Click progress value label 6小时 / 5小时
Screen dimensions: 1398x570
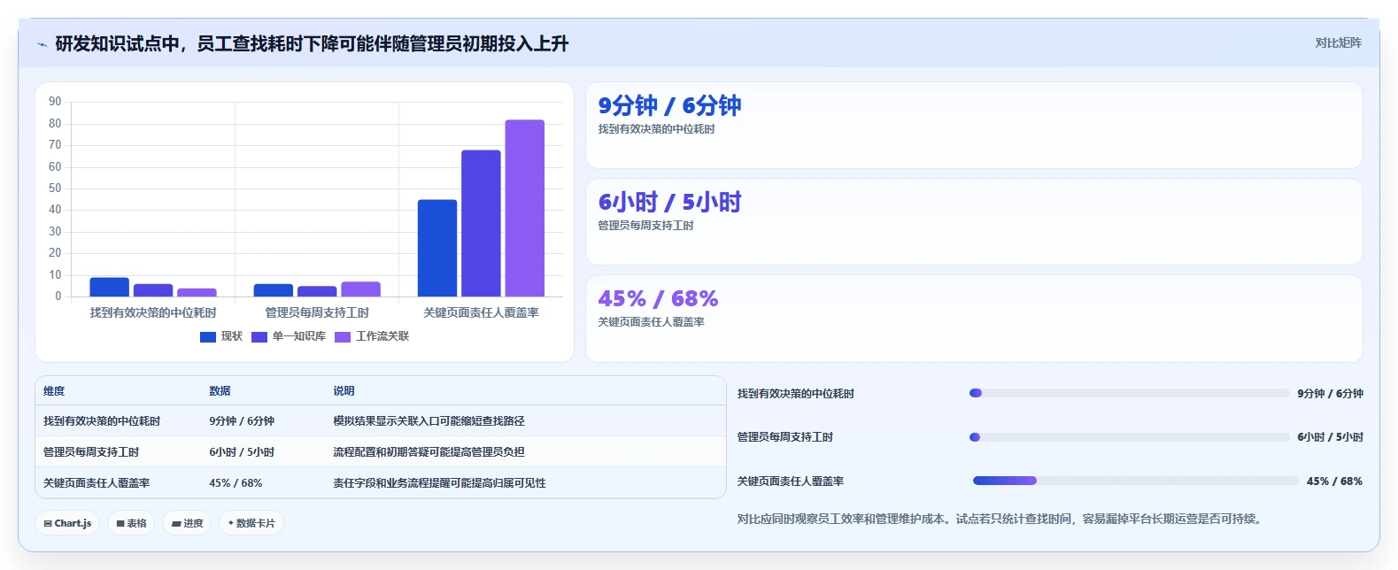[x=1330, y=437]
